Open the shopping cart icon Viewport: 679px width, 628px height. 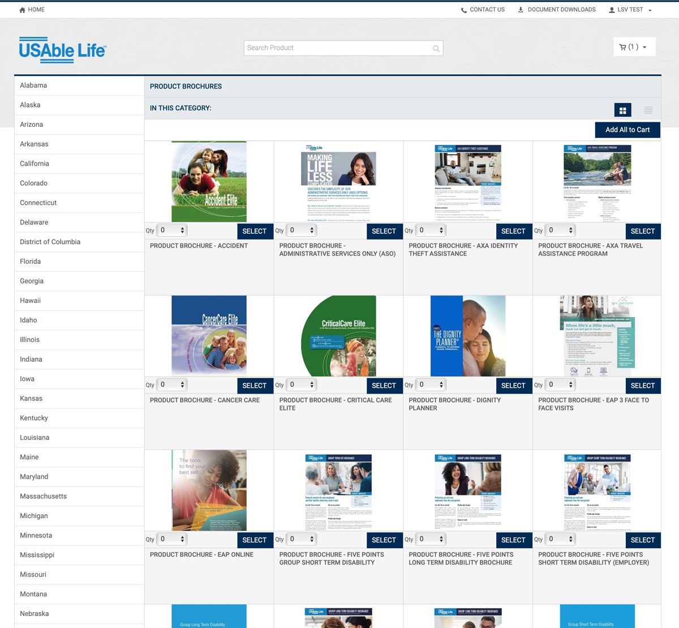[x=622, y=48]
